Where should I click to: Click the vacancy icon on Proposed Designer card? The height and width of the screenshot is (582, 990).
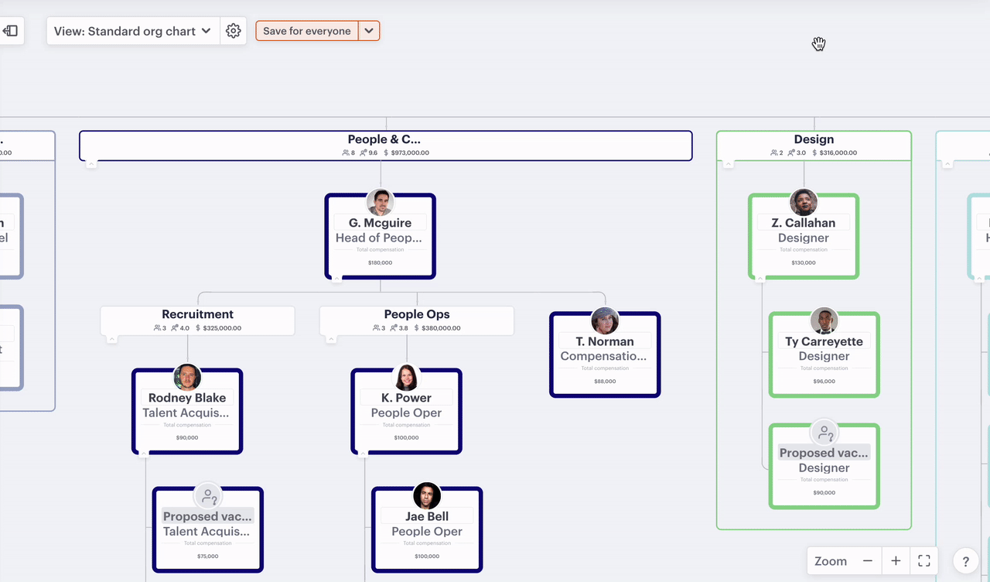(x=824, y=433)
